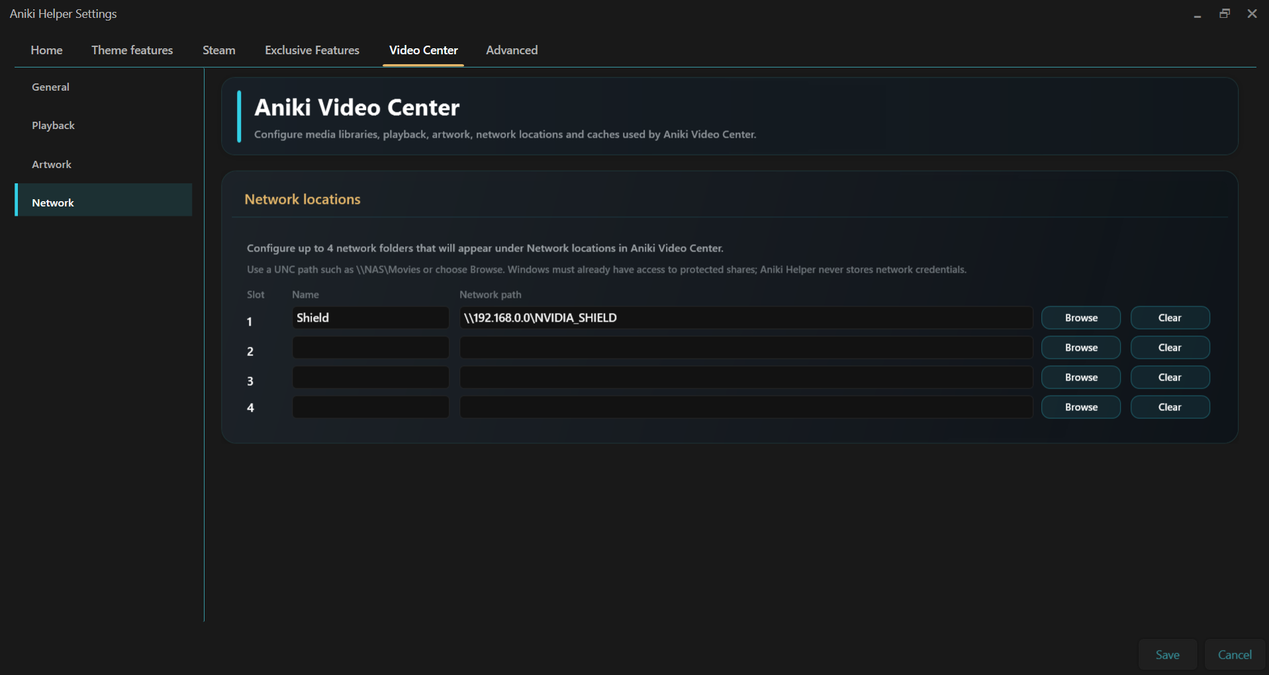Image resolution: width=1269 pixels, height=675 pixels.
Task: Focus the Network path field for slot 3
Action: (746, 377)
